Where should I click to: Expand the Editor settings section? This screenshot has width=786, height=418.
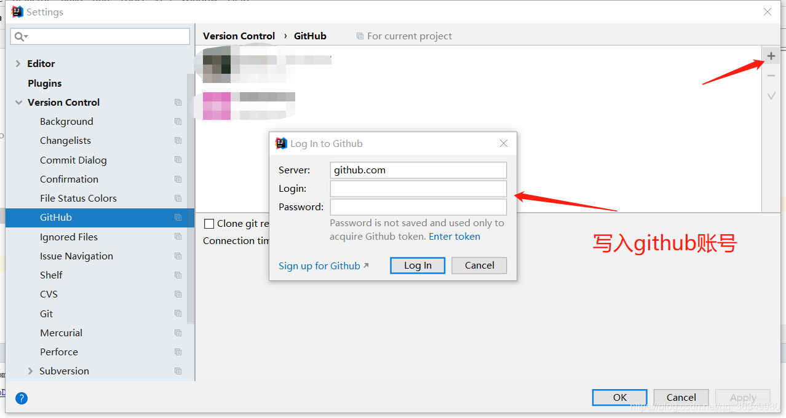pos(18,64)
